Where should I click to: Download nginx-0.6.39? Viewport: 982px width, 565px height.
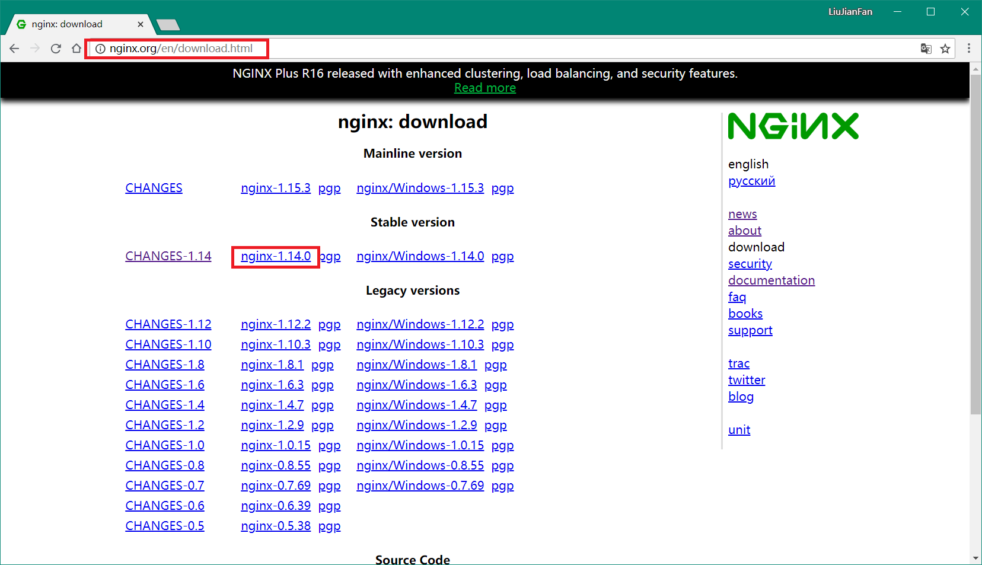coord(276,506)
